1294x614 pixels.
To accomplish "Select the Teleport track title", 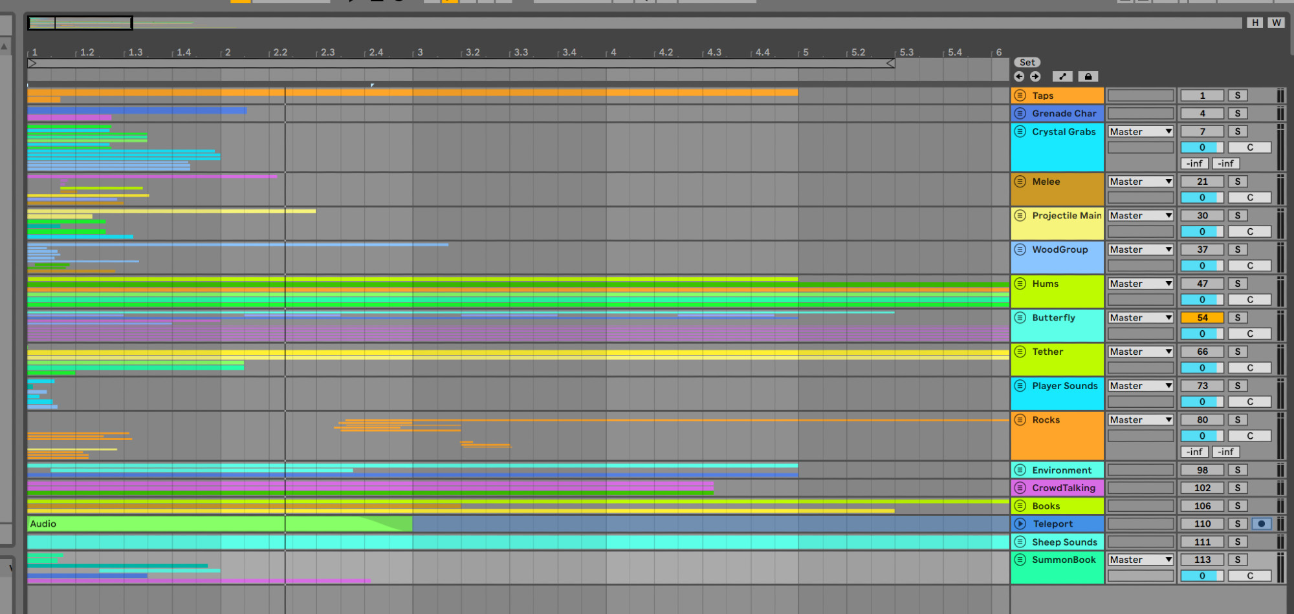I will 1053,524.
